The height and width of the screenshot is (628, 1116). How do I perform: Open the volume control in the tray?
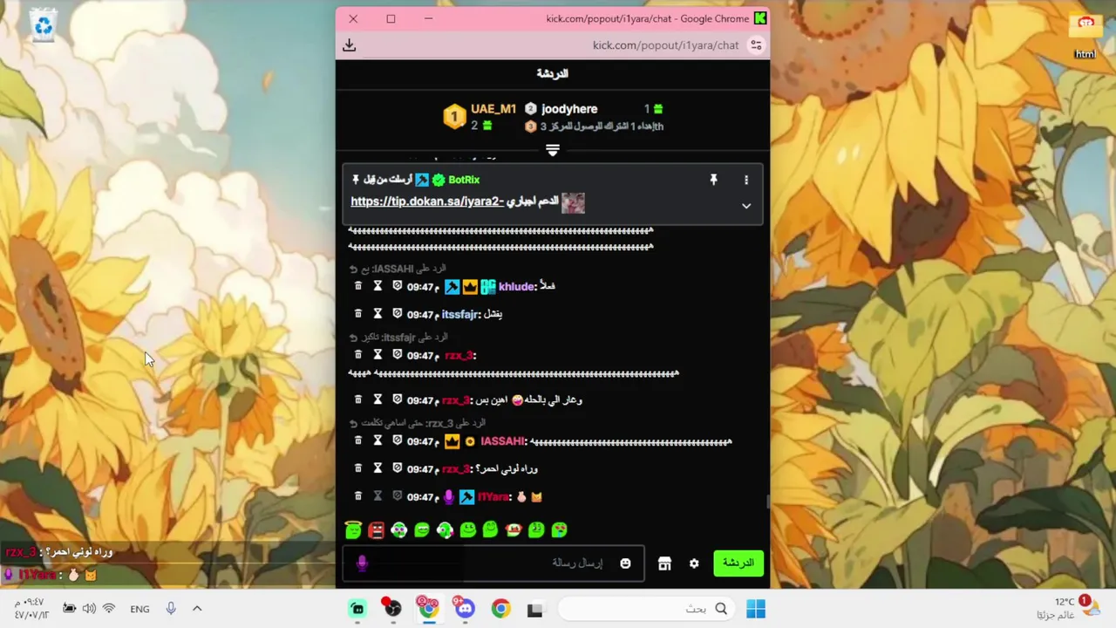(89, 609)
